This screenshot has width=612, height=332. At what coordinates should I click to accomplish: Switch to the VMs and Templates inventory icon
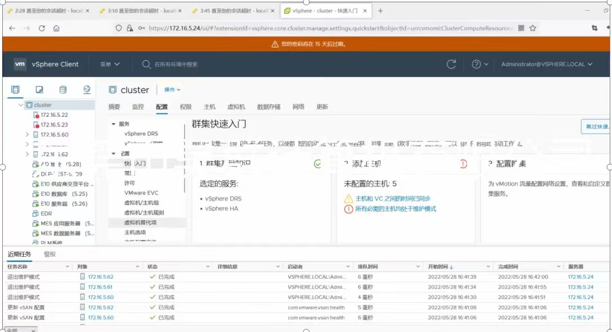(39, 89)
